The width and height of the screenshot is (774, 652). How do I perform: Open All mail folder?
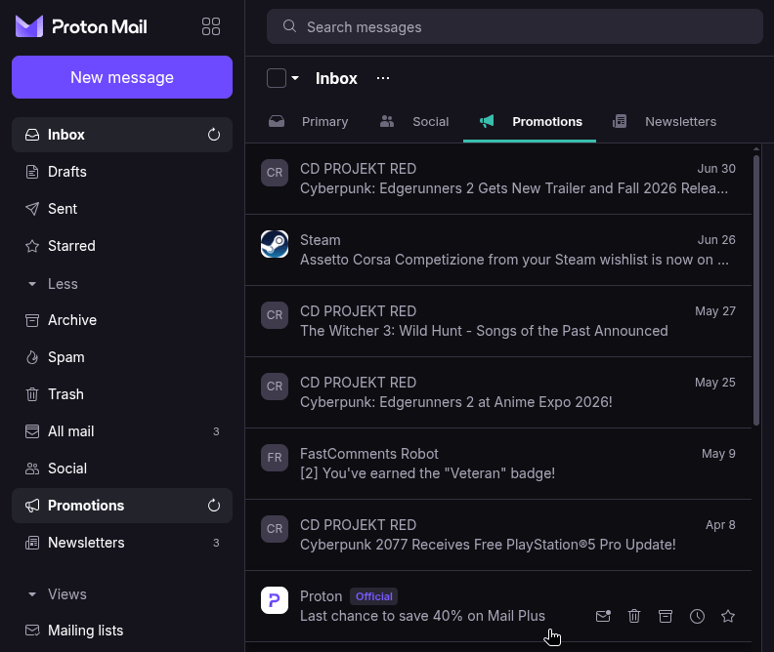click(122, 431)
